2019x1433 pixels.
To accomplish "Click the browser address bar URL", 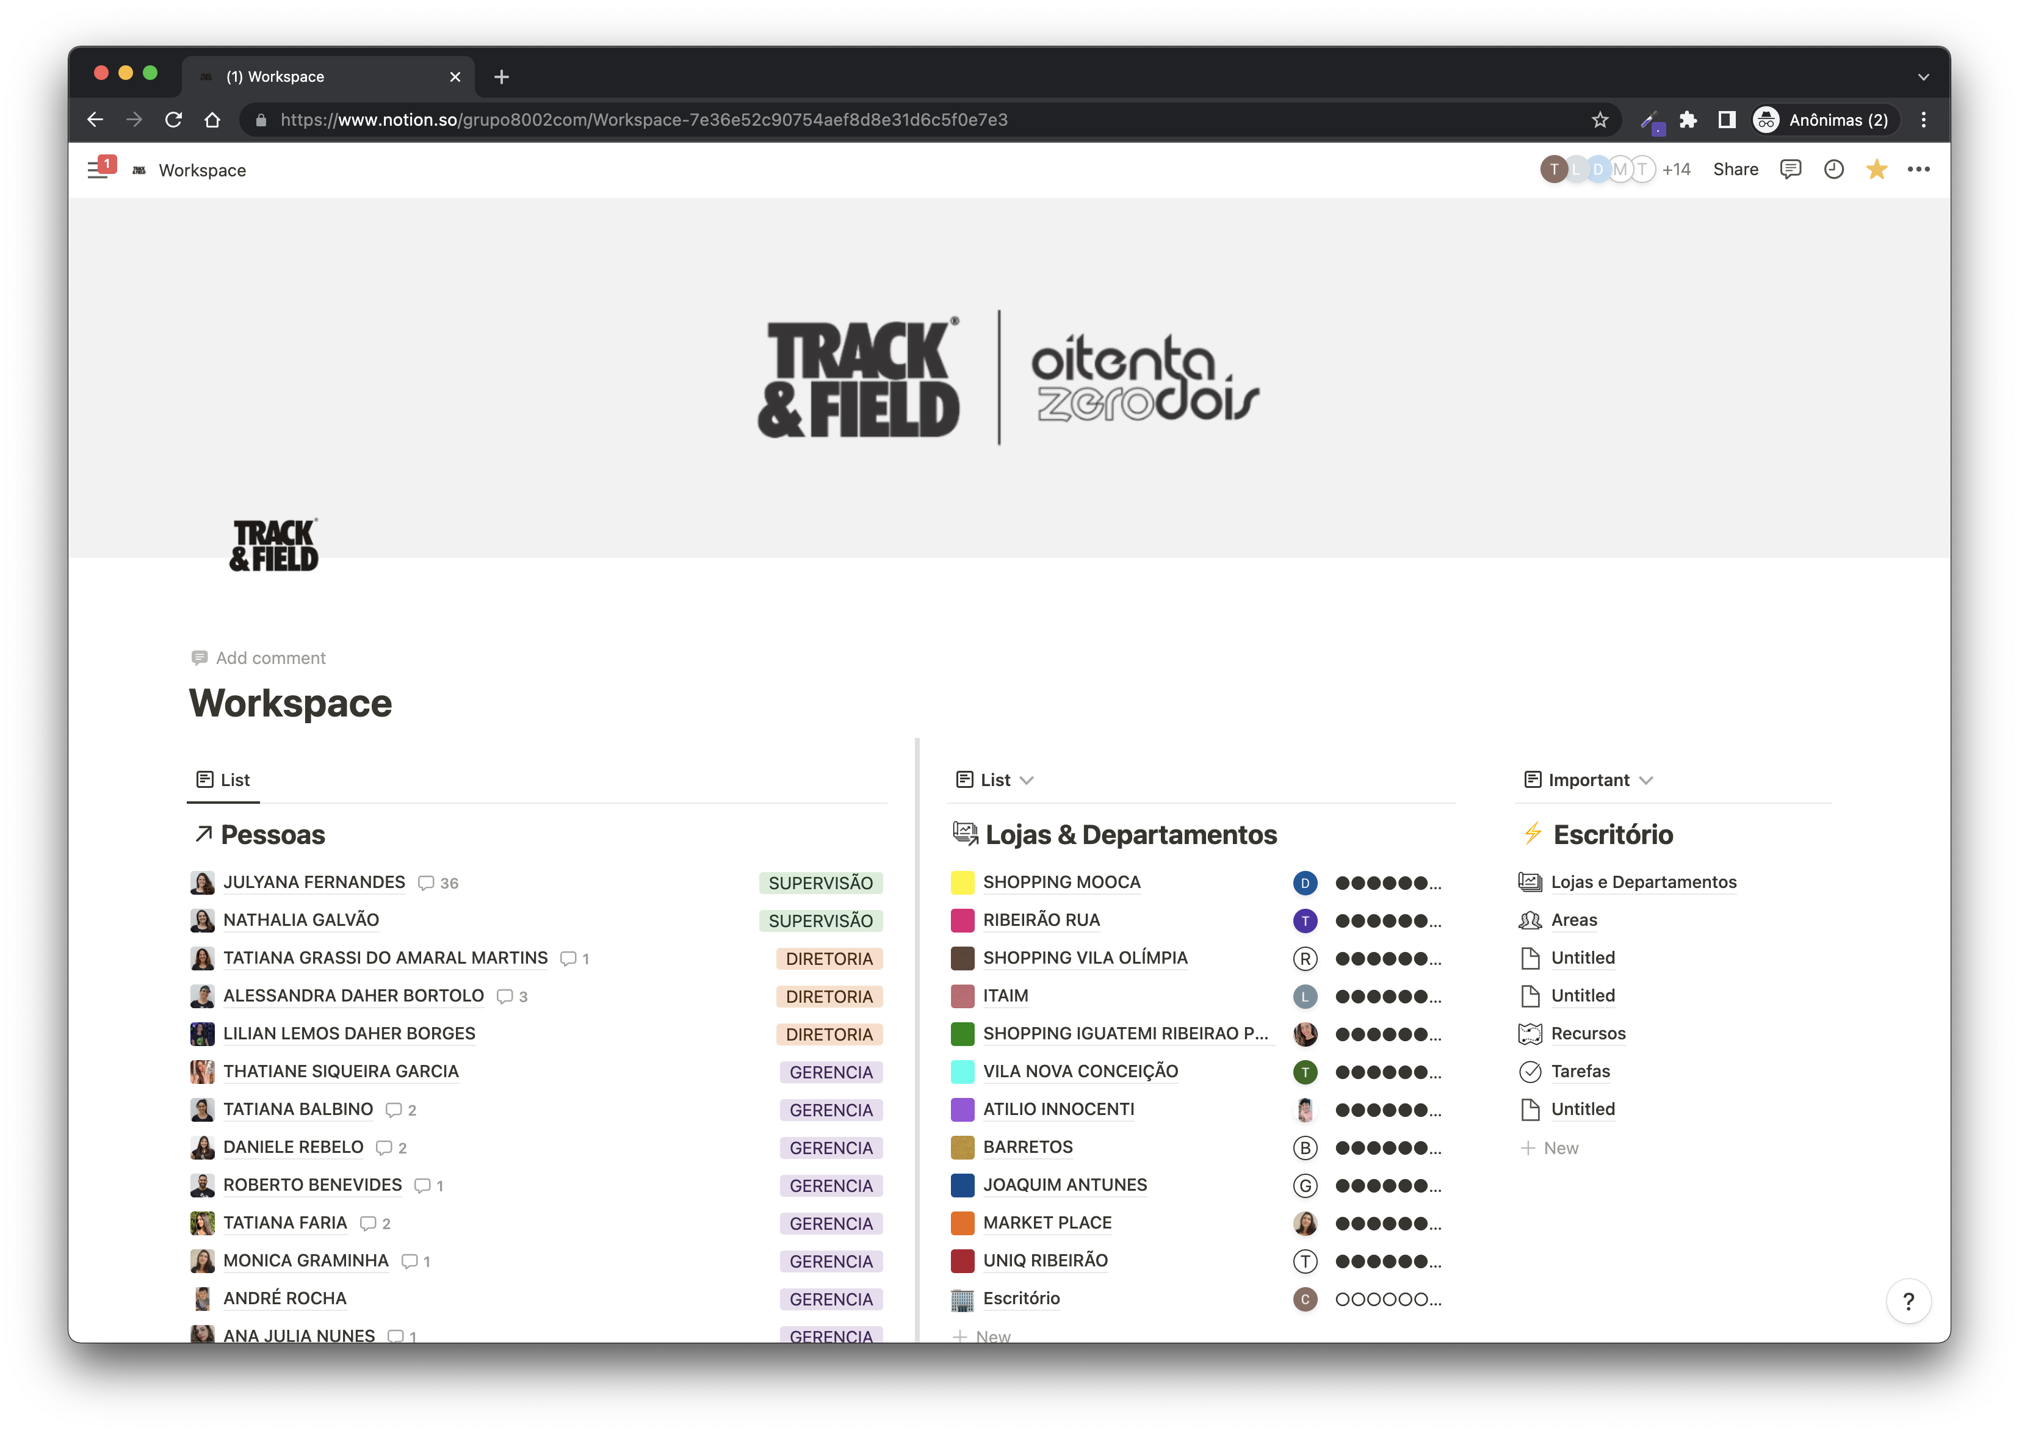I will click(643, 120).
